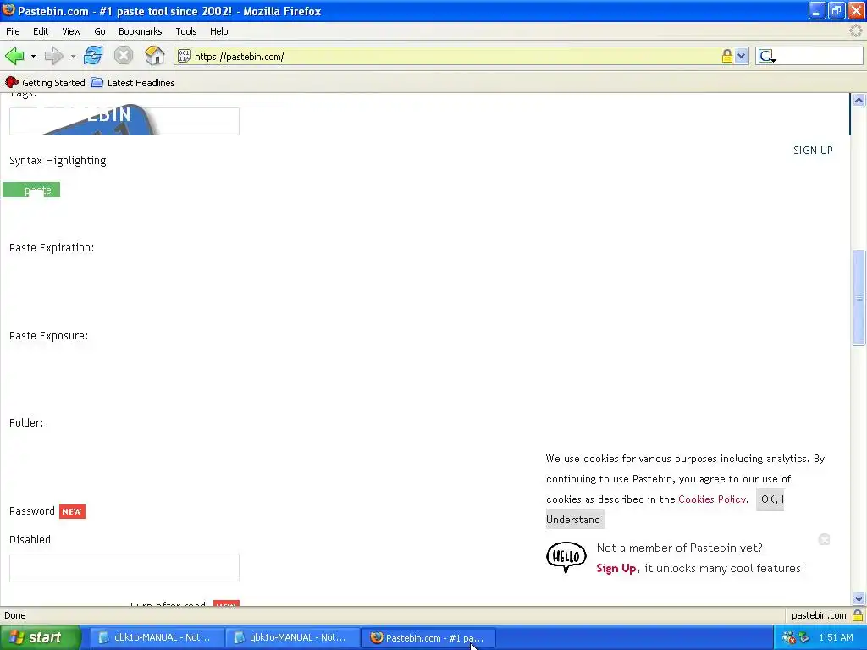This screenshot has width=867, height=650.
Task: Click the vertical scrollbar thumb
Action: [x=859, y=298]
